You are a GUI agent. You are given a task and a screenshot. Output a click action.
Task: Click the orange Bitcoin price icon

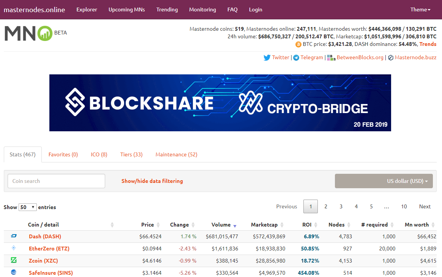click(x=298, y=44)
